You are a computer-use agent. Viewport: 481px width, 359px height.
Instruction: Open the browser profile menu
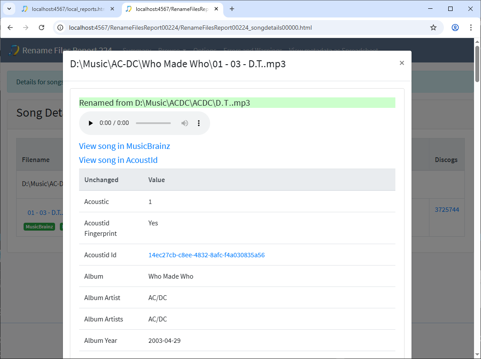coord(455,28)
